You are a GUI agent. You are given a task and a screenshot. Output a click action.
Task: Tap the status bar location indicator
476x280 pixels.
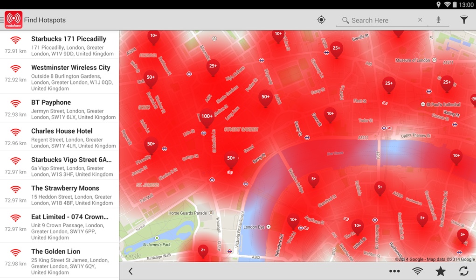pyautogui.click(x=438, y=5)
